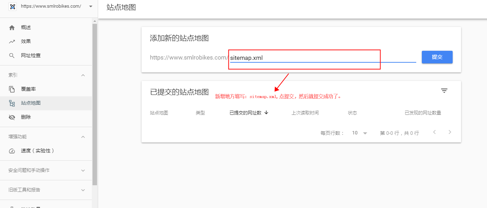Open the 概述 menu item
Screen dimensions: 487x208
(x=26, y=28)
